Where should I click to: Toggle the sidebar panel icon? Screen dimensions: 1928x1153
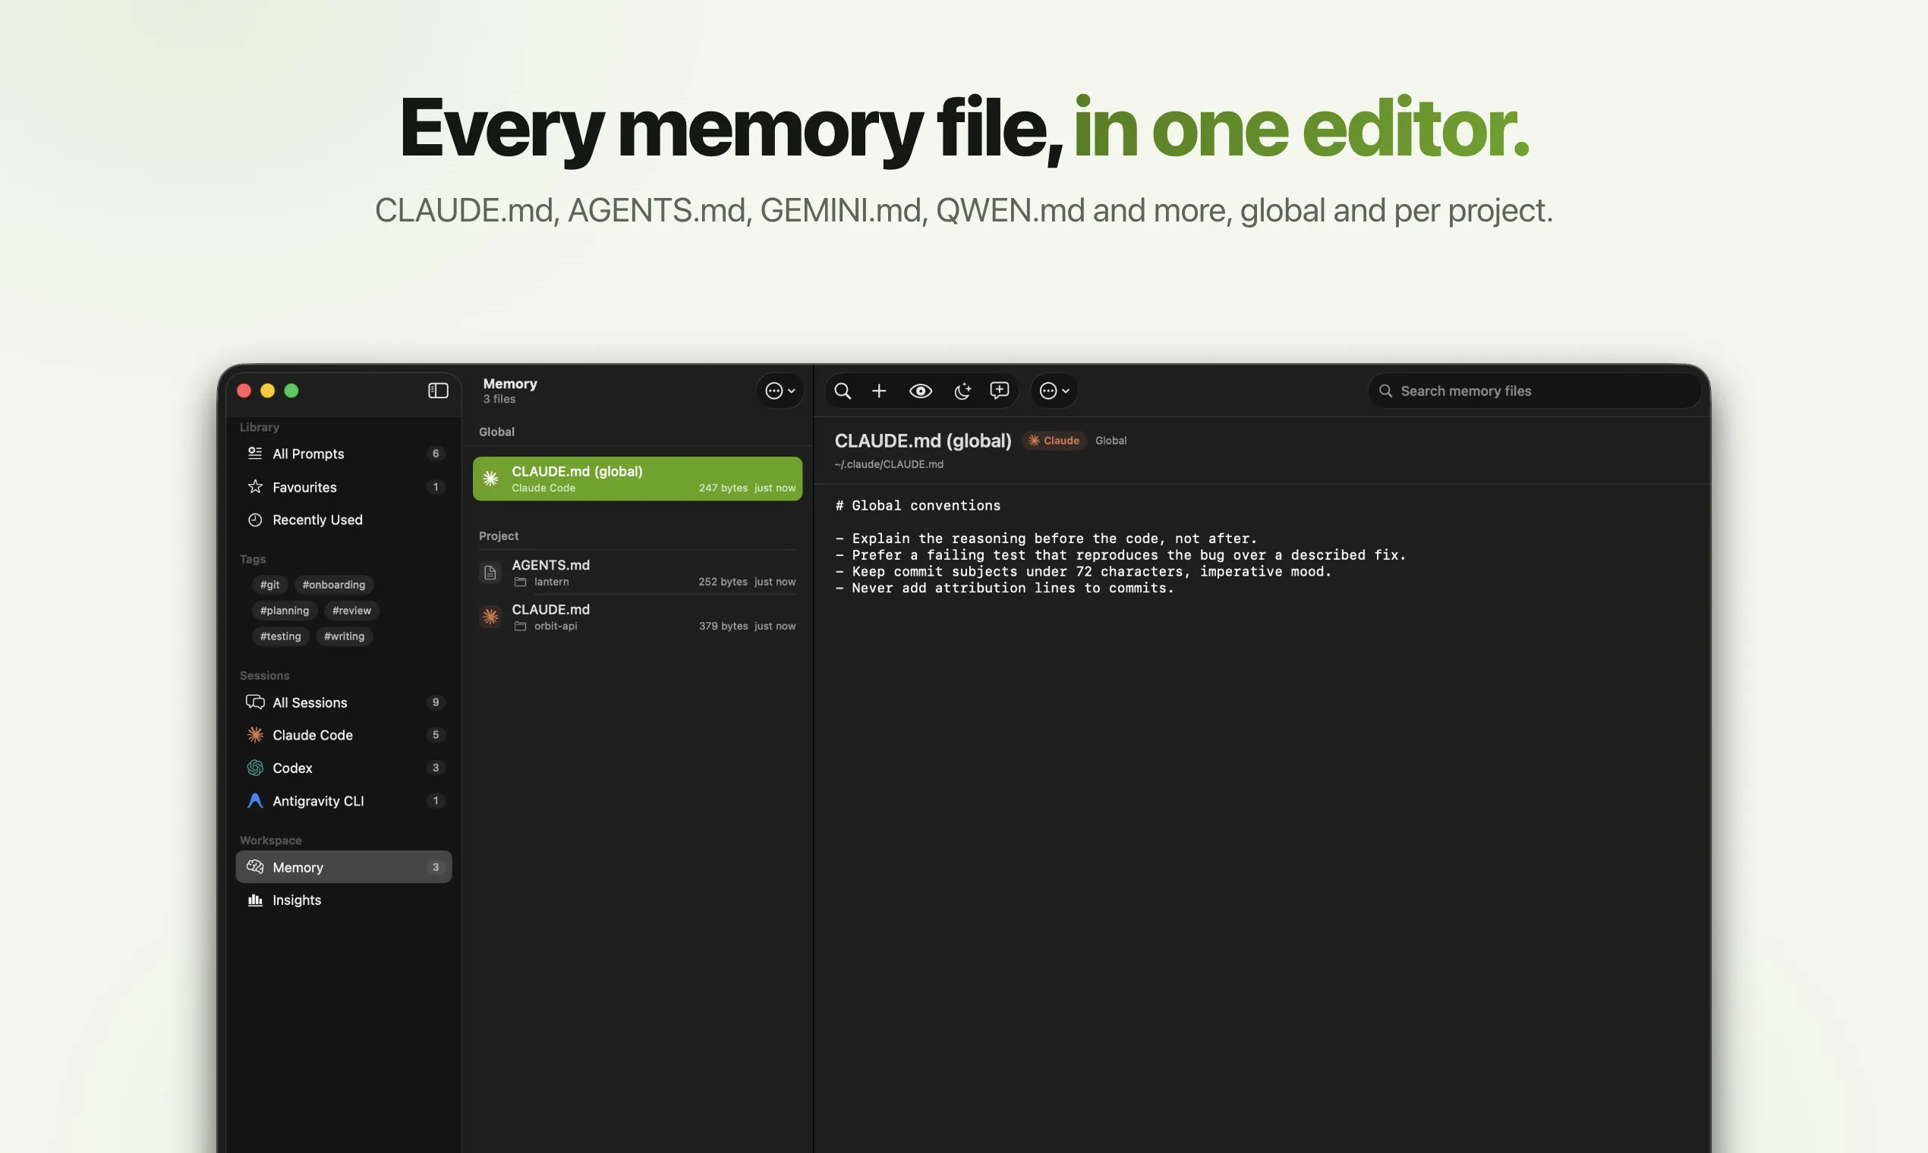(x=438, y=391)
